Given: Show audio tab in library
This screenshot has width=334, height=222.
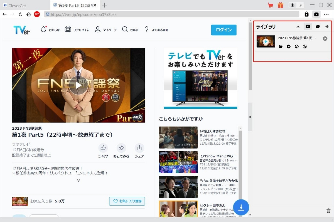Looking at the screenshot, I should point(327,26).
